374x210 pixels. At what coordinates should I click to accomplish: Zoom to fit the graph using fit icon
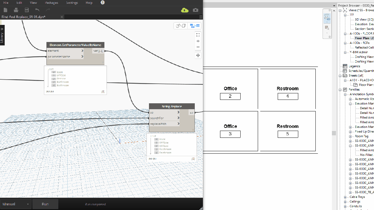[x=198, y=35]
